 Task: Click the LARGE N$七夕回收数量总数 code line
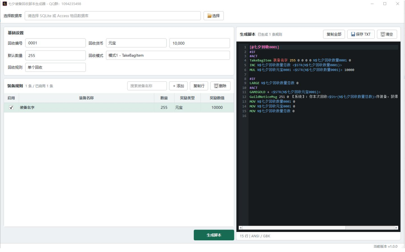tap(274, 83)
